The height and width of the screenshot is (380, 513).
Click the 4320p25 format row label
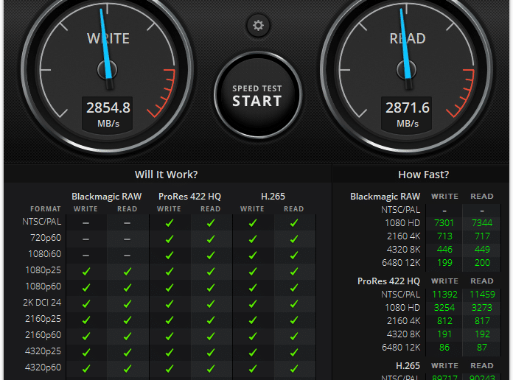pyautogui.click(x=43, y=351)
